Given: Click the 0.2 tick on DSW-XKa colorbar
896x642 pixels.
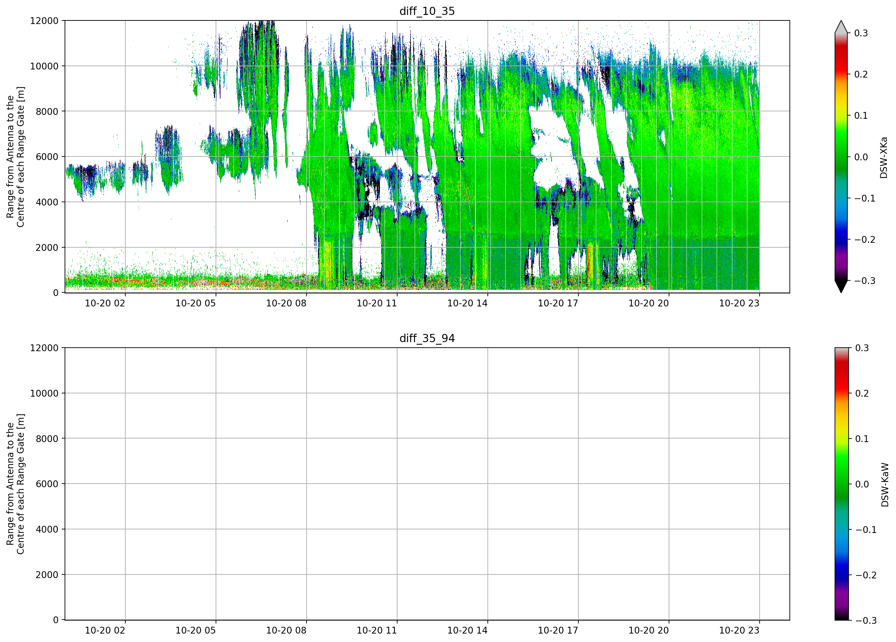Looking at the screenshot, I should pos(861,74).
